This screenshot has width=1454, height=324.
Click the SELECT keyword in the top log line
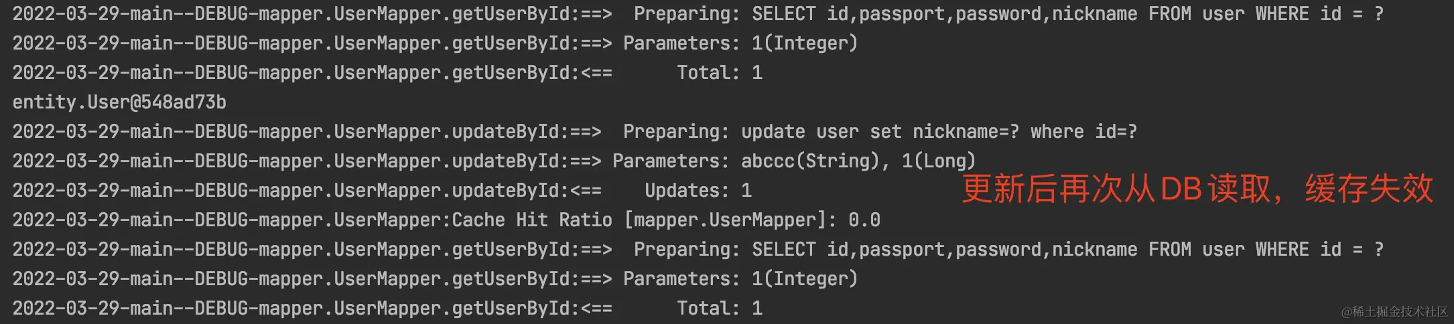783,14
